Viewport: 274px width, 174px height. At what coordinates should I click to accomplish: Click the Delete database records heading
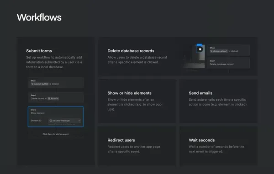tap(131, 51)
